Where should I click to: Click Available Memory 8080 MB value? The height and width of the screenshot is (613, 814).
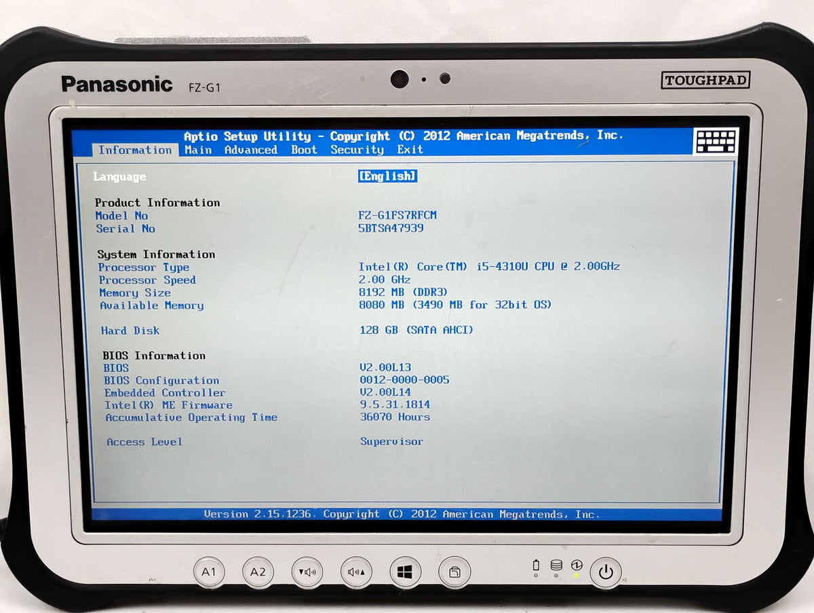(x=455, y=305)
